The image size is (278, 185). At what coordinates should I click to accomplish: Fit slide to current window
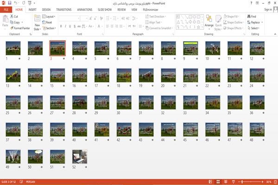pyautogui.click(x=275, y=182)
